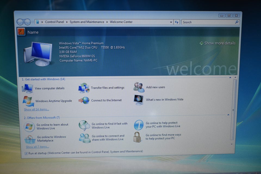
Task: Click the user account flower picture
Action: [x=21, y=32]
